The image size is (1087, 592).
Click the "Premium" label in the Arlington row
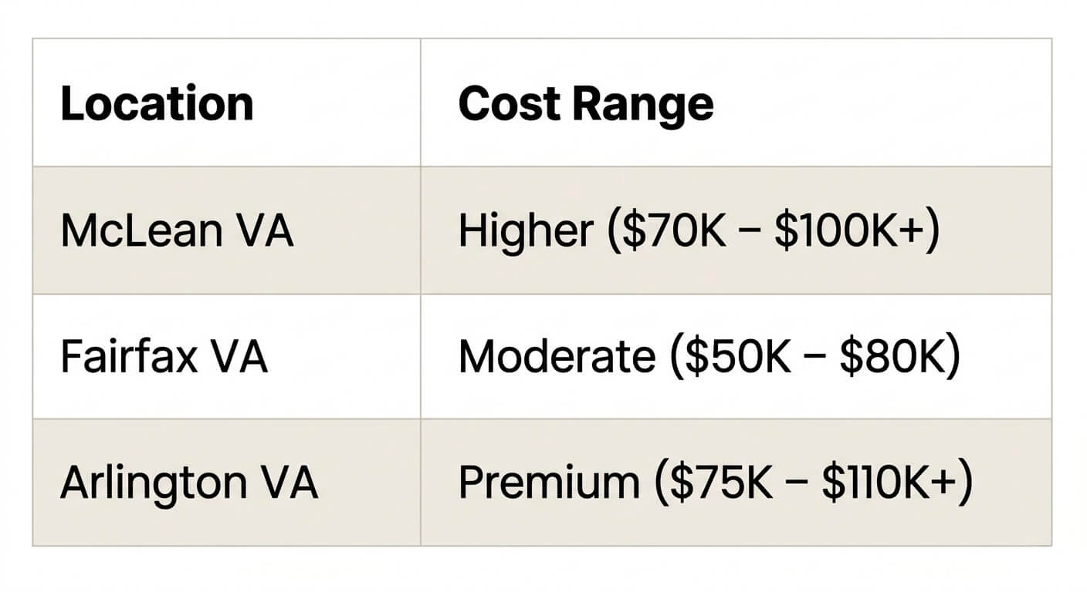tap(549, 483)
